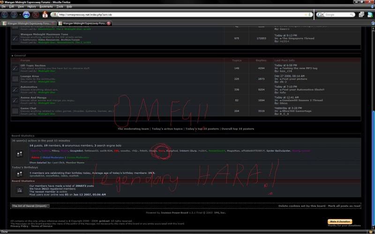Open the Tools menu
375x234 pixels.
point(60,7)
